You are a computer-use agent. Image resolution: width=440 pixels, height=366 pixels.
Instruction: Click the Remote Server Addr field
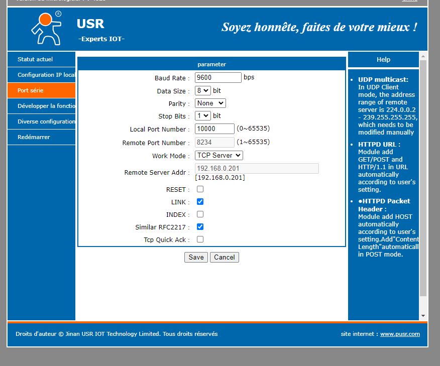[x=257, y=168]
